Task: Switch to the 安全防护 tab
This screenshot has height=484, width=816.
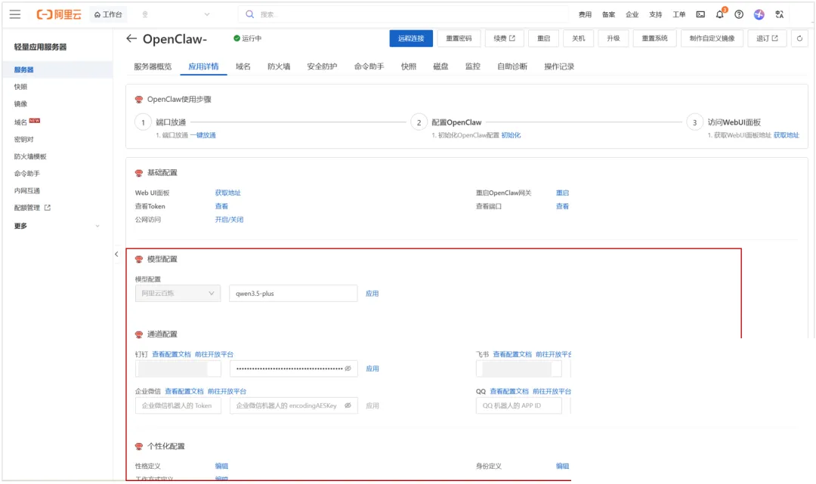Action: click(322, 66)
